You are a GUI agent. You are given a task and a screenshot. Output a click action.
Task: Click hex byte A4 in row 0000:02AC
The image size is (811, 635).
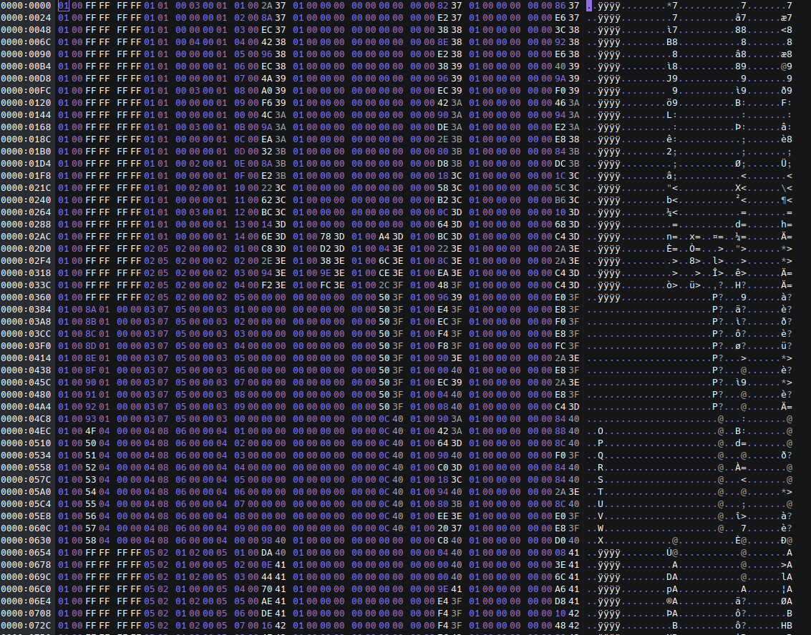(x=384, y=237)
